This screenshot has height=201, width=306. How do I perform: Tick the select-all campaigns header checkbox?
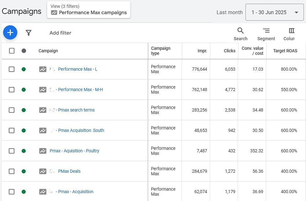[x=12, y=51]
